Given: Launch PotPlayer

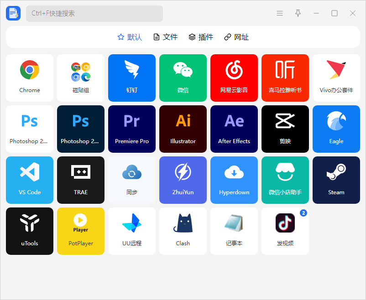Looking at the screenshot, I should pyautogui.click(x=81, y=231).
